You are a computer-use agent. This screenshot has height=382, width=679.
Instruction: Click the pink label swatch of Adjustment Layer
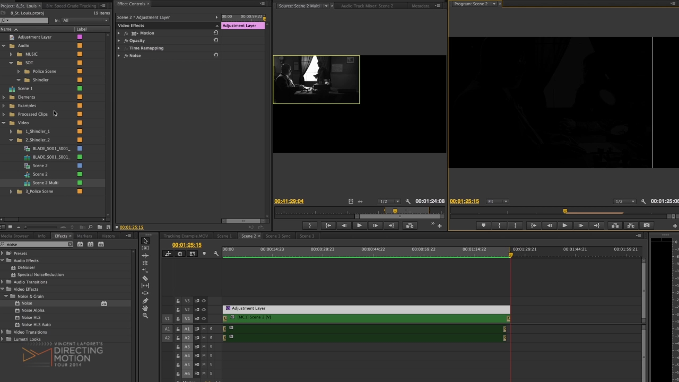tap(80, 37)
